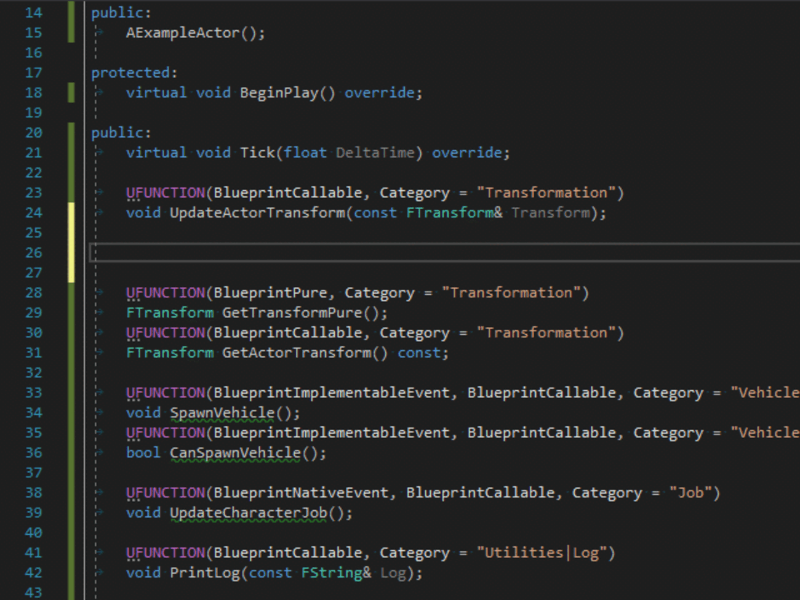Click the 'float' keyword in Tick
Screen dimensions: 800x600
[x=305, y=153]
